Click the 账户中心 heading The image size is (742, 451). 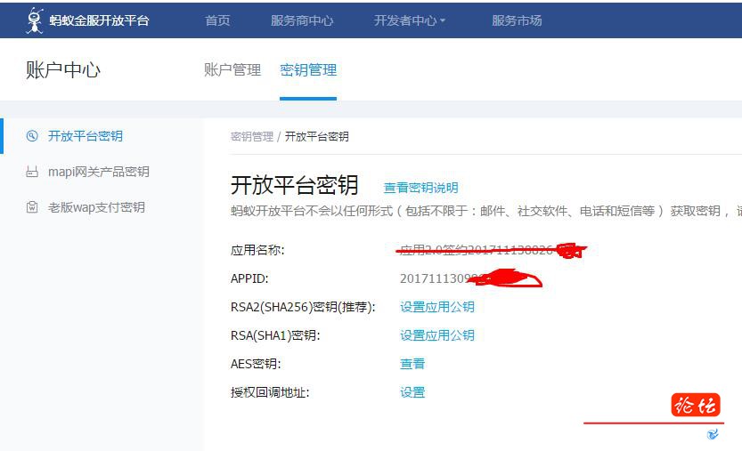tap(63, 70)
